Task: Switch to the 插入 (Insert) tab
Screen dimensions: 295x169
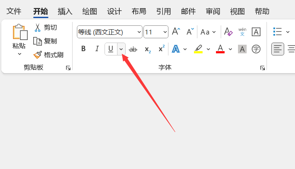Action: [x=65, y=12]
